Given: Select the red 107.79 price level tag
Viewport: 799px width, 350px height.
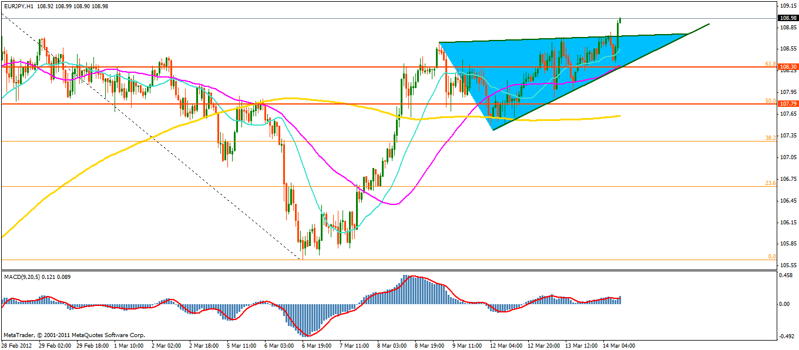Looking at the screenshot, I should pos(787,104).
